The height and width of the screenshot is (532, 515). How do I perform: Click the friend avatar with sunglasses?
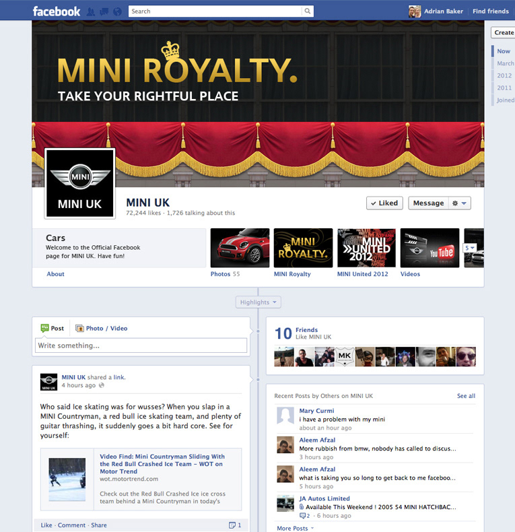click(466, 357)
